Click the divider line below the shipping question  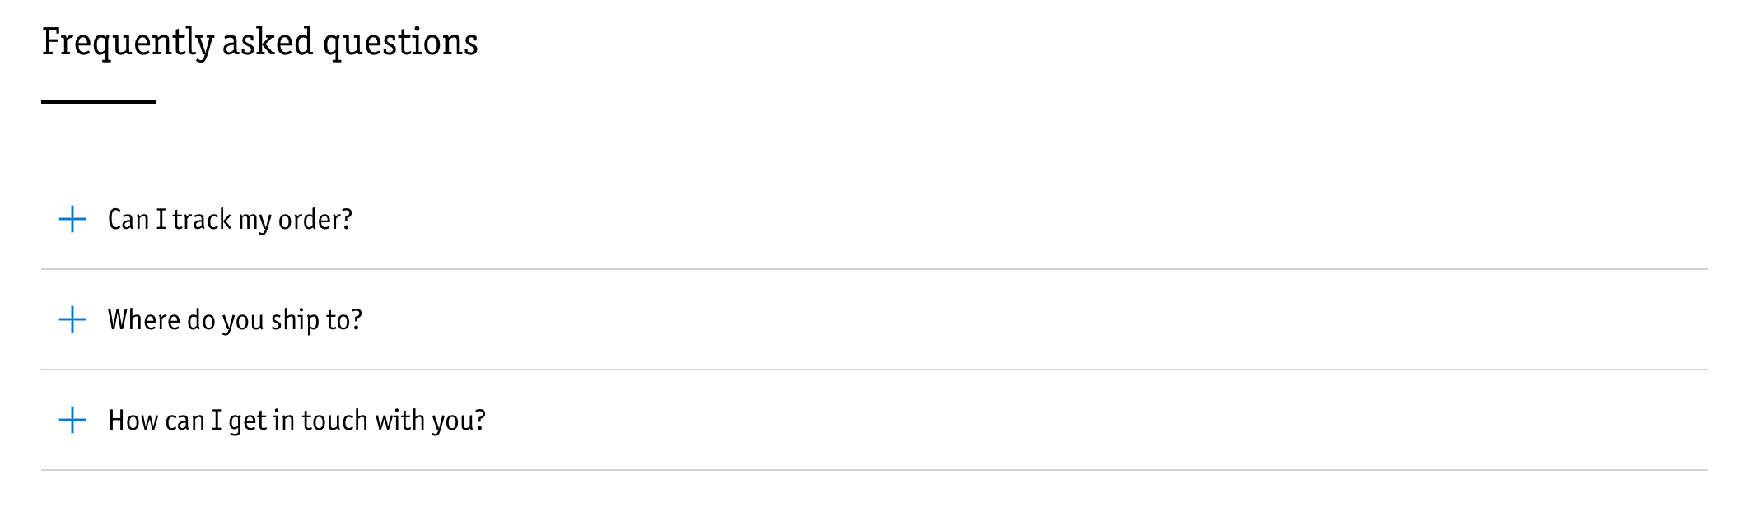874,370
